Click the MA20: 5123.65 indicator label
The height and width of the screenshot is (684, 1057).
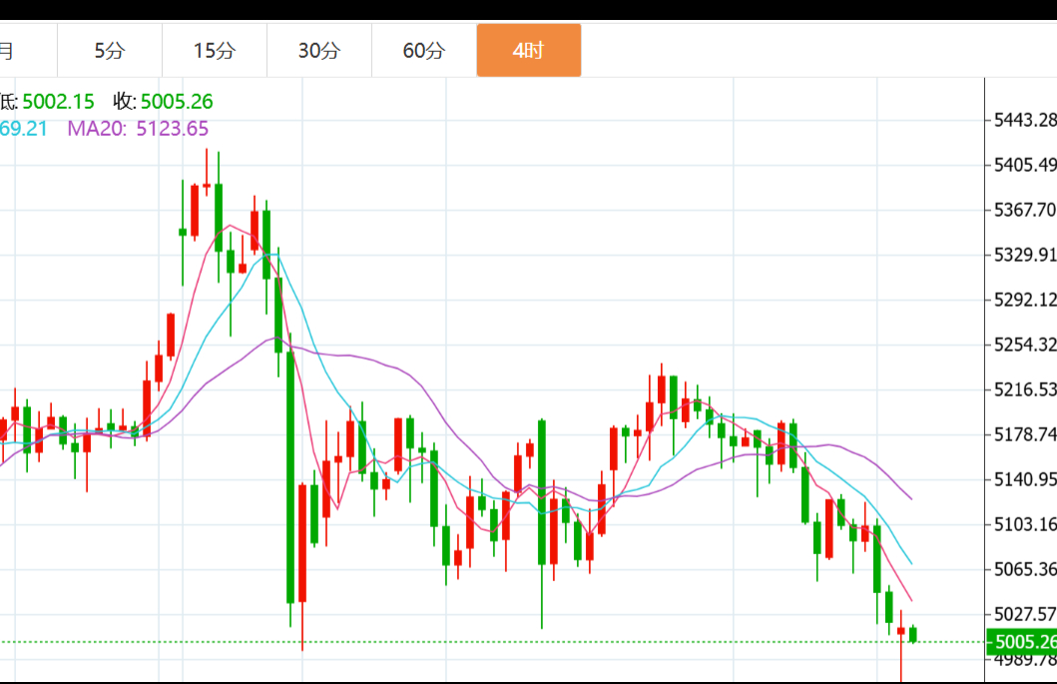tap(138, 128)
